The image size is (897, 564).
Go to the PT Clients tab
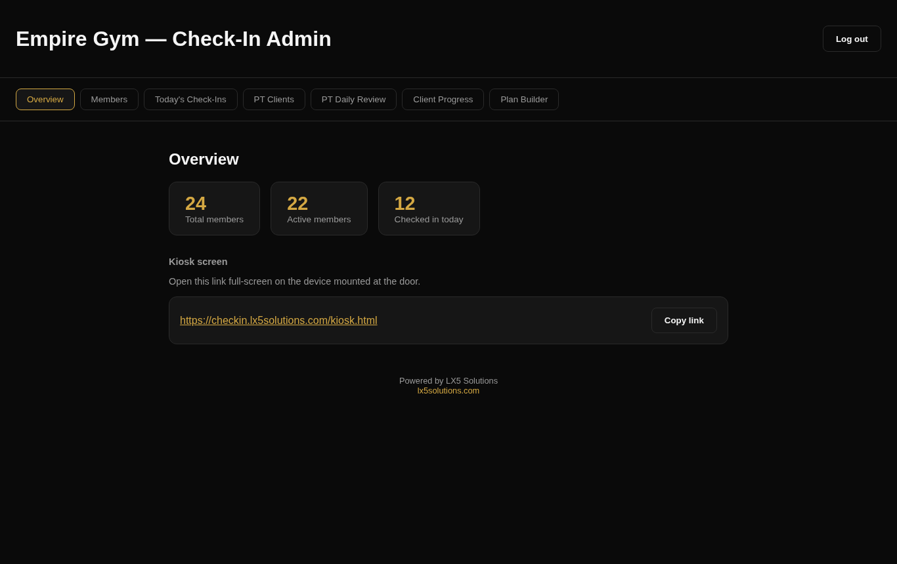(x=274, y=99)
